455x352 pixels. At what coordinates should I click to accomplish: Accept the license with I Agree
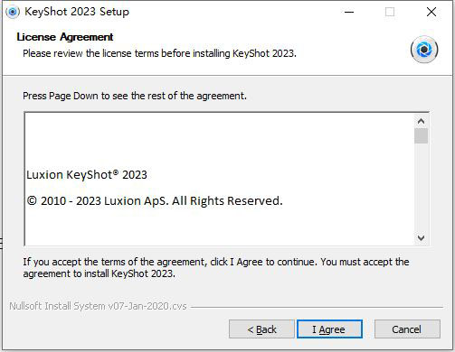[x=329, y=329]
